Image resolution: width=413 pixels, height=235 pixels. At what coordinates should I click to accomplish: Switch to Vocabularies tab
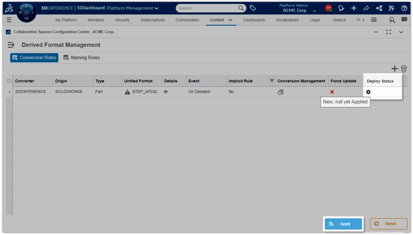point(287,20)
